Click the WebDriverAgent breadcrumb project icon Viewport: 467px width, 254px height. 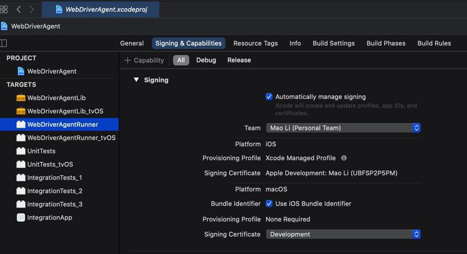pyautogui.click(x=4, y=26)
